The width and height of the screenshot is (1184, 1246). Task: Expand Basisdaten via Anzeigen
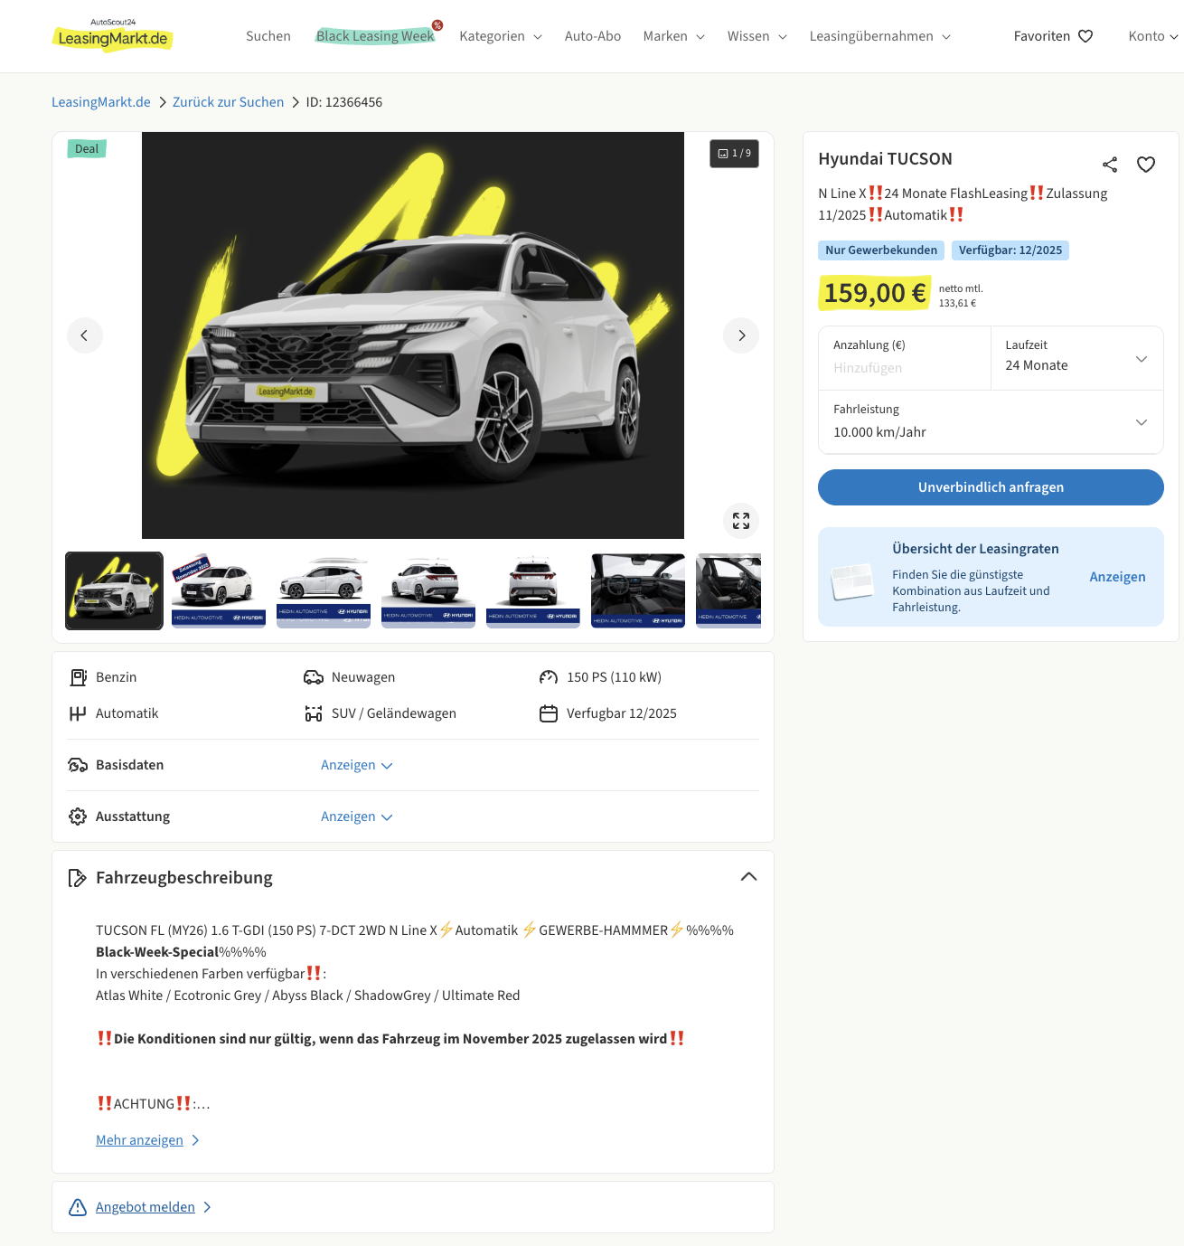tap(357, 765)
